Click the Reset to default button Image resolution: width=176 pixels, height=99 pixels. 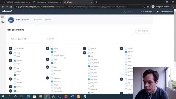point(143,31)
